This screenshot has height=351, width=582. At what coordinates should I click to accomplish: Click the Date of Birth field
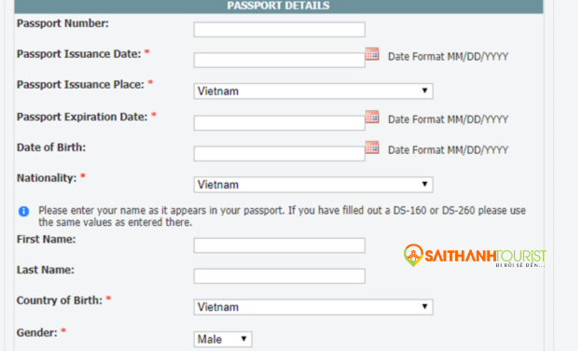pyautogui.click(x=279, y=153)
